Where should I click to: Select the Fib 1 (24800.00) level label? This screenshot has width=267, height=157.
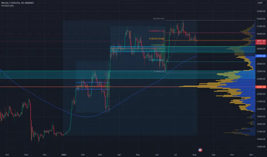tap(159, 71)
